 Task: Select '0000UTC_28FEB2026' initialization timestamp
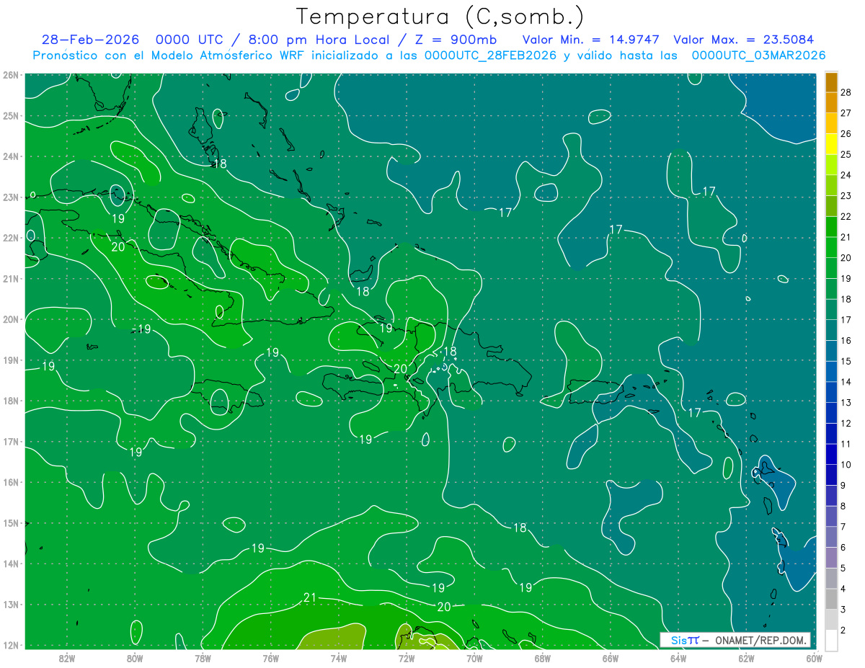click(490, 55)
